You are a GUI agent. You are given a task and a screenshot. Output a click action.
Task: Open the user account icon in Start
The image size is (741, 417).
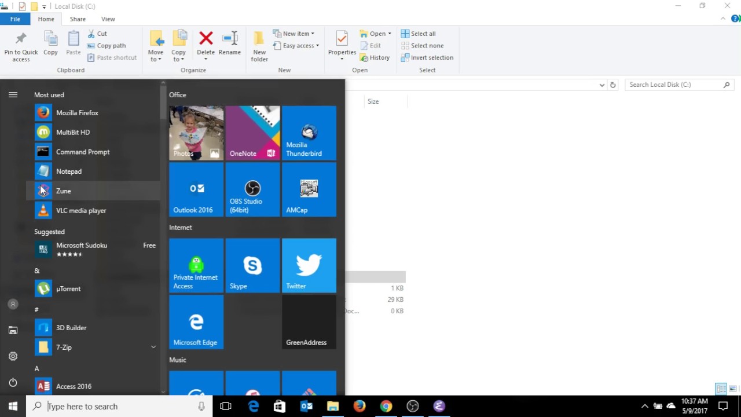click(x=13, y=304)
